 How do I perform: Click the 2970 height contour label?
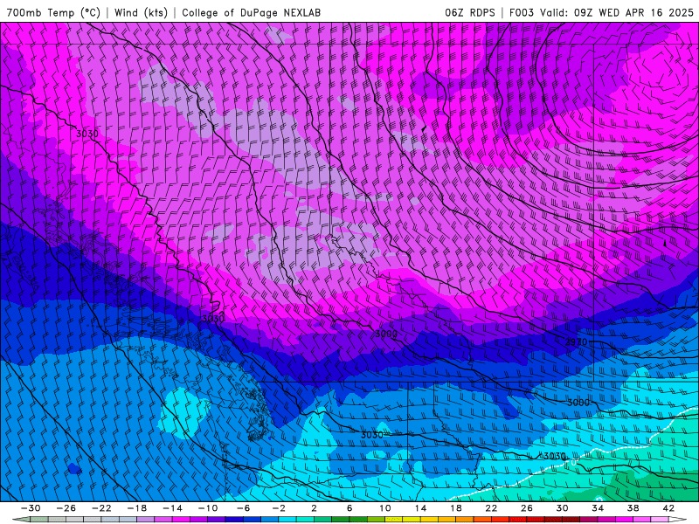[577, 342]
